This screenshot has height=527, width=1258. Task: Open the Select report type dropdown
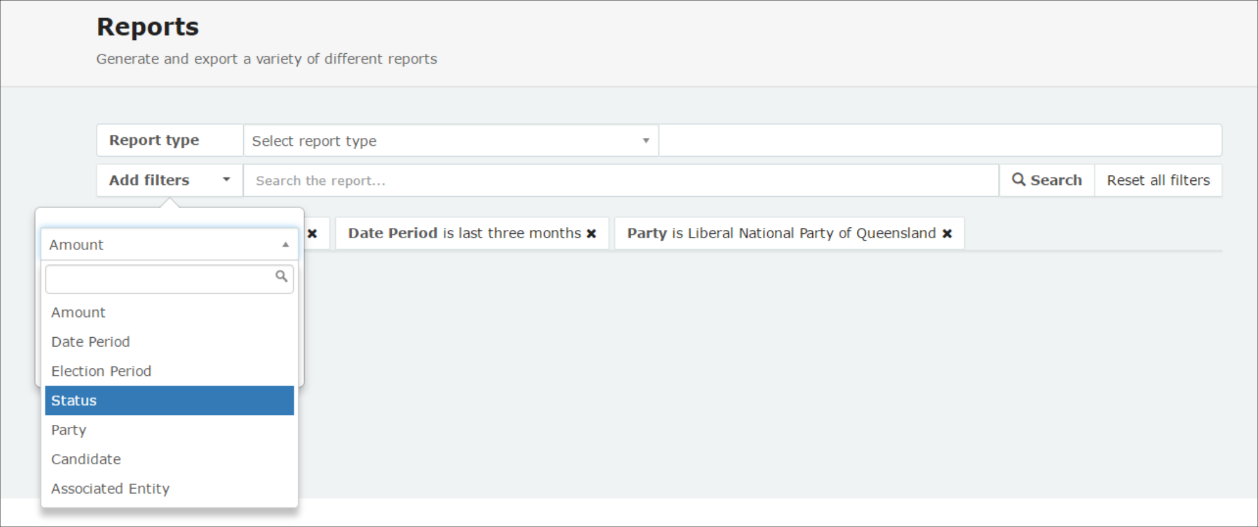coord(451,140)
